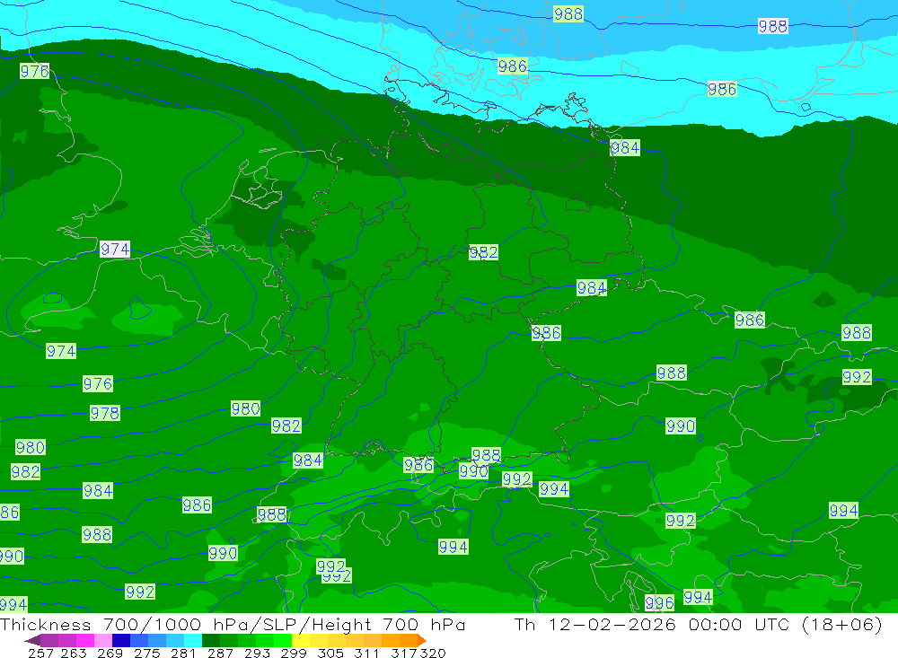Click the 263 legend value

(74, 653)
